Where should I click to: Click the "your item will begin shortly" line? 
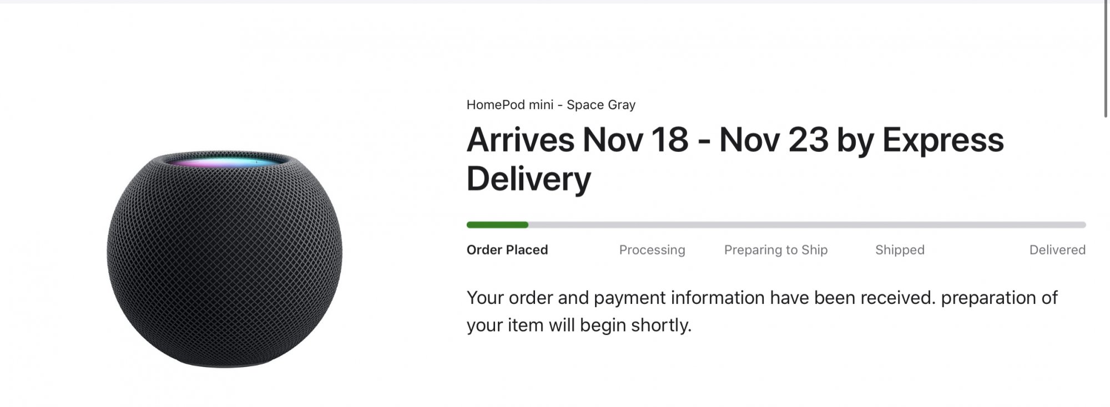(579, 325)
